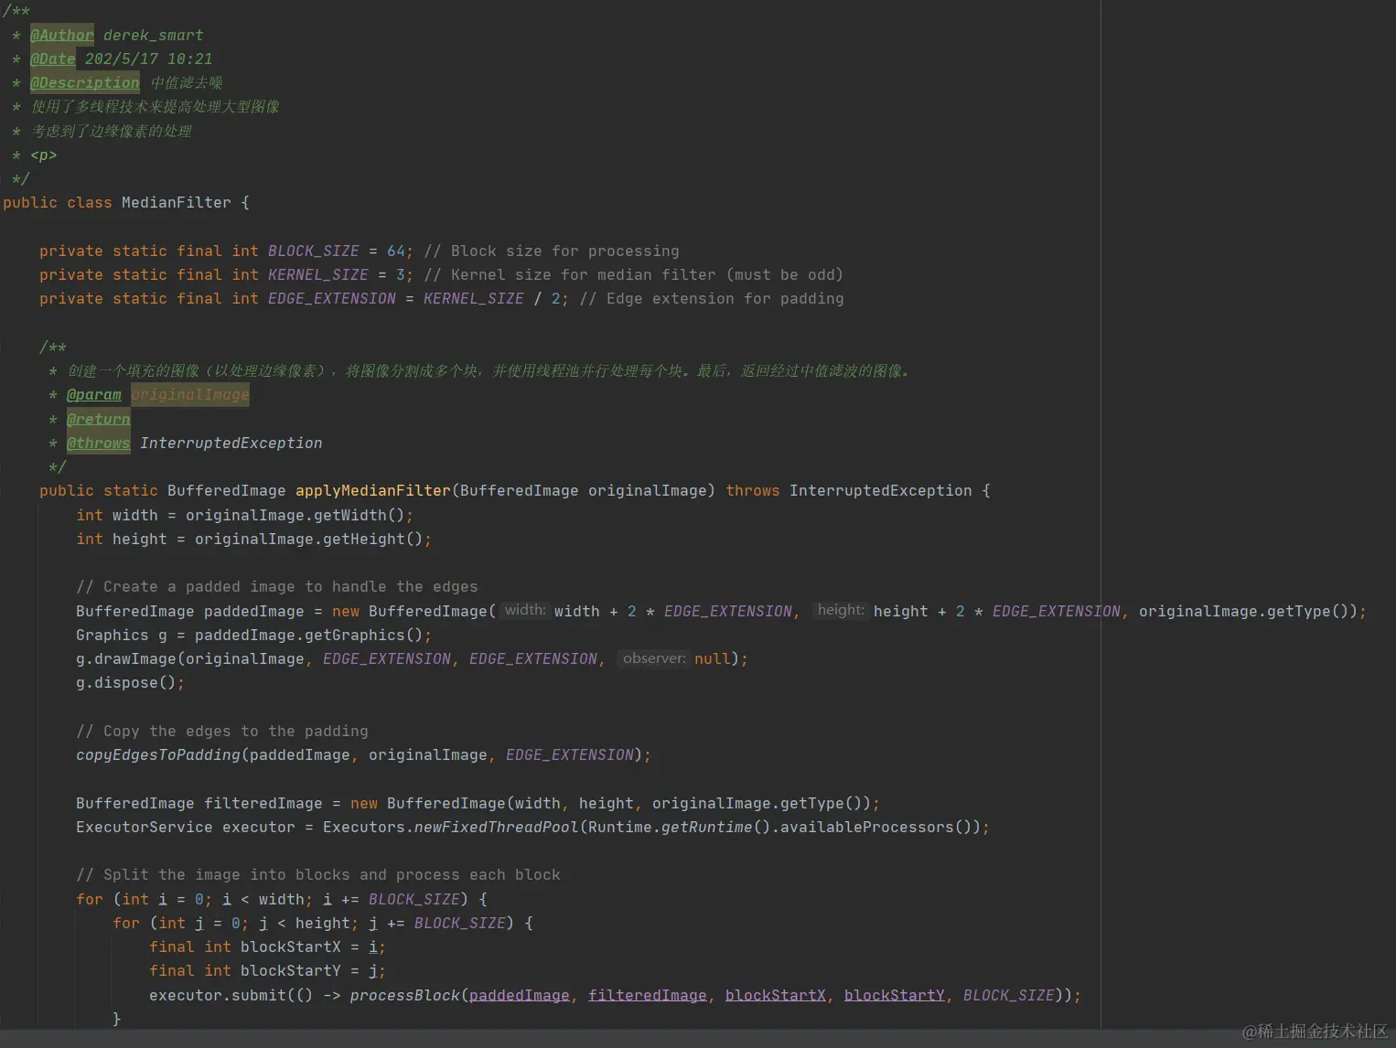Click InterruptedException after the @throws tag

pyautogui.click(x=231, y=443)
